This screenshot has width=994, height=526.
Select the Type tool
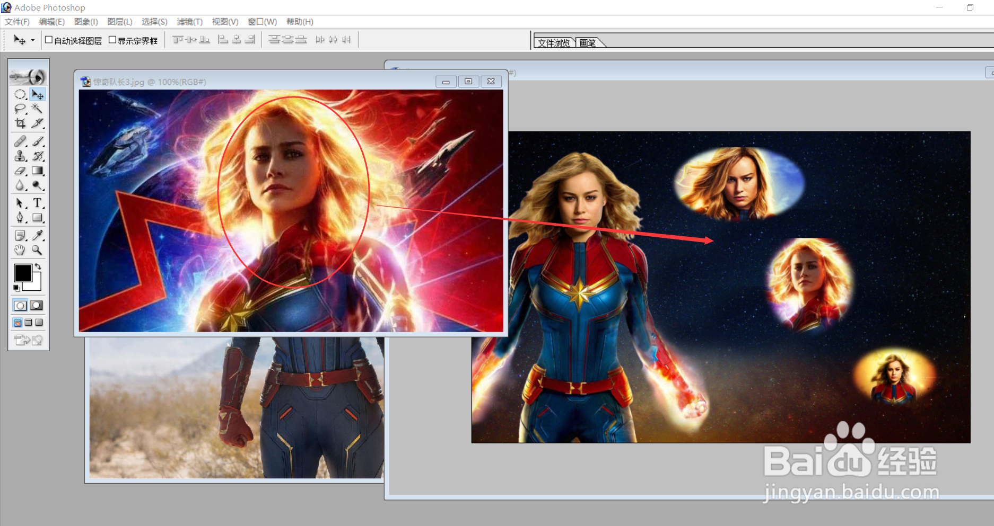(x=37, y=203)
